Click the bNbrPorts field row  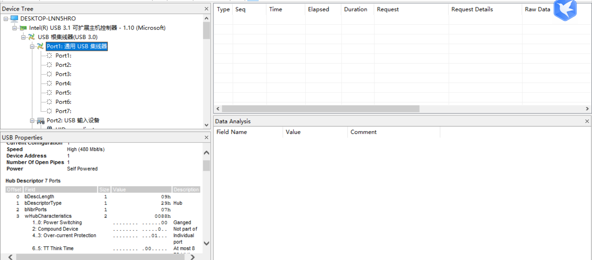(103, 210)
